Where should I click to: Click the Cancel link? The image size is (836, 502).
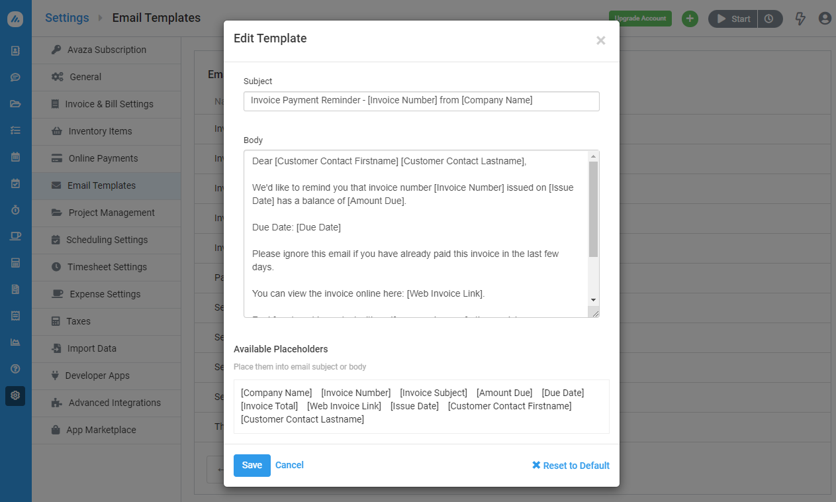click(x=289, y=466)
